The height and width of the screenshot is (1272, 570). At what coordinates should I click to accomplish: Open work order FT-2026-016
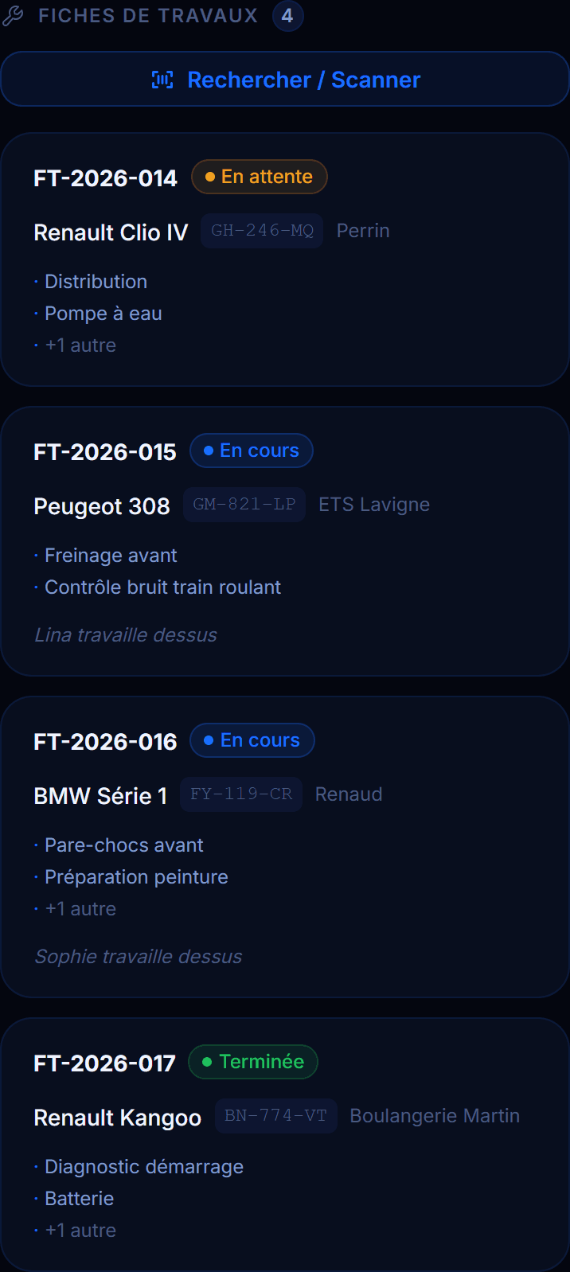285,847
